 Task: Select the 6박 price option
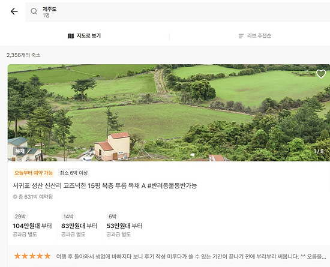coord(112,216)
